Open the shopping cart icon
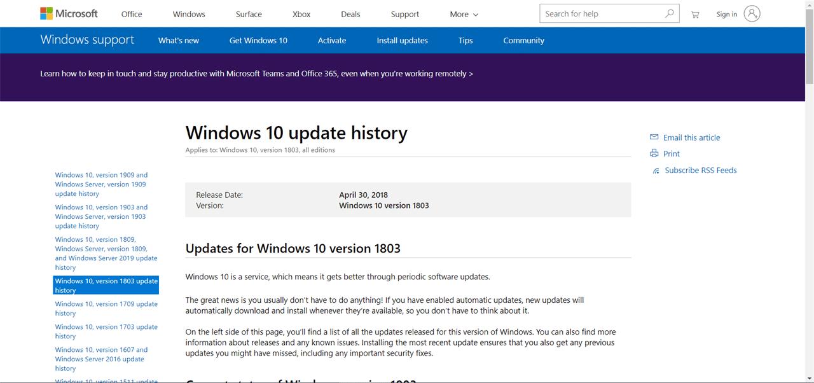 pos(694,13)
